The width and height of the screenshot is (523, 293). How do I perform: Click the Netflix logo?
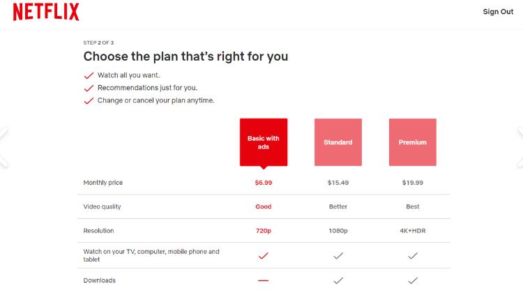(46, 12)
